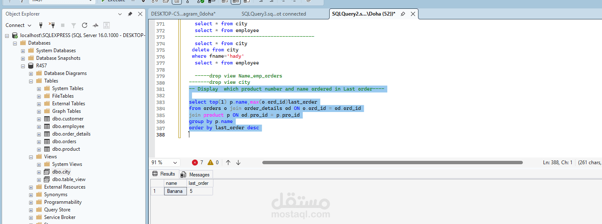This screenshot has width=602, height=224.
Task: Collapse the localhost\SQLEXPRESS server node
Action: pos(7,35)
